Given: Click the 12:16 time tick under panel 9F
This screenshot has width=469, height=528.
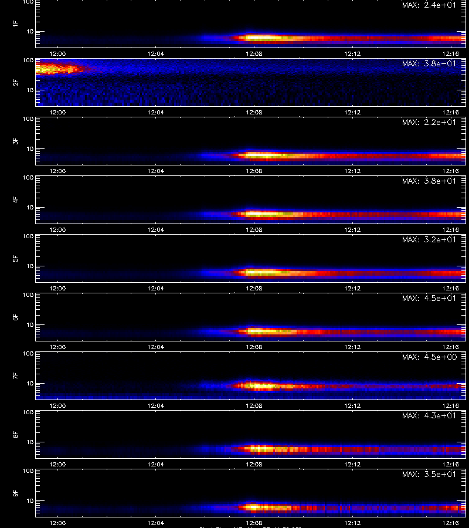Looking at the screenshot, I should 450,523.
